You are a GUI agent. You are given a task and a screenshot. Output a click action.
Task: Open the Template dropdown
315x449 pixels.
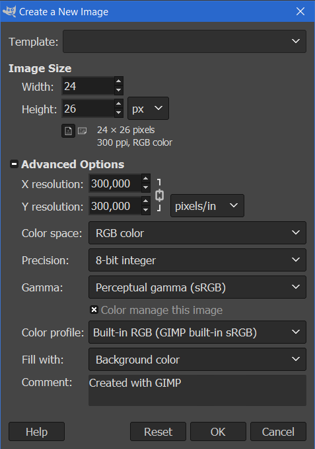[184, 42]
